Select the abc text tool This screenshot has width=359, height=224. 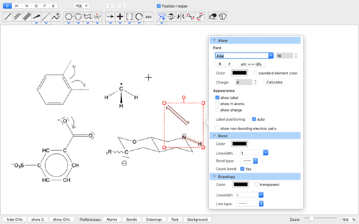pyautogui.click(x=148, y=17)
